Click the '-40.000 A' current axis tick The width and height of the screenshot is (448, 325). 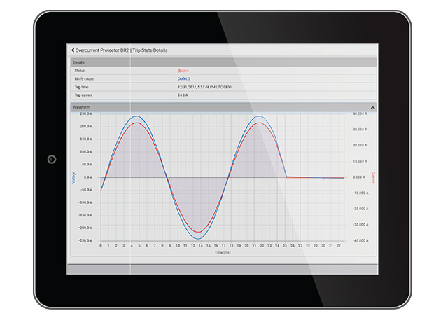coord(360,241)
